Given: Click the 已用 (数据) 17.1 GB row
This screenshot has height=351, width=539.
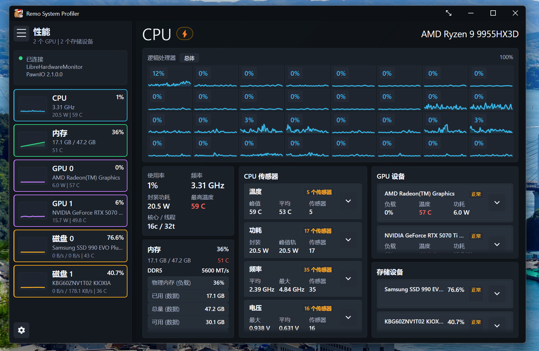Looking at the screenshot, I should click(x=188, y=296).
